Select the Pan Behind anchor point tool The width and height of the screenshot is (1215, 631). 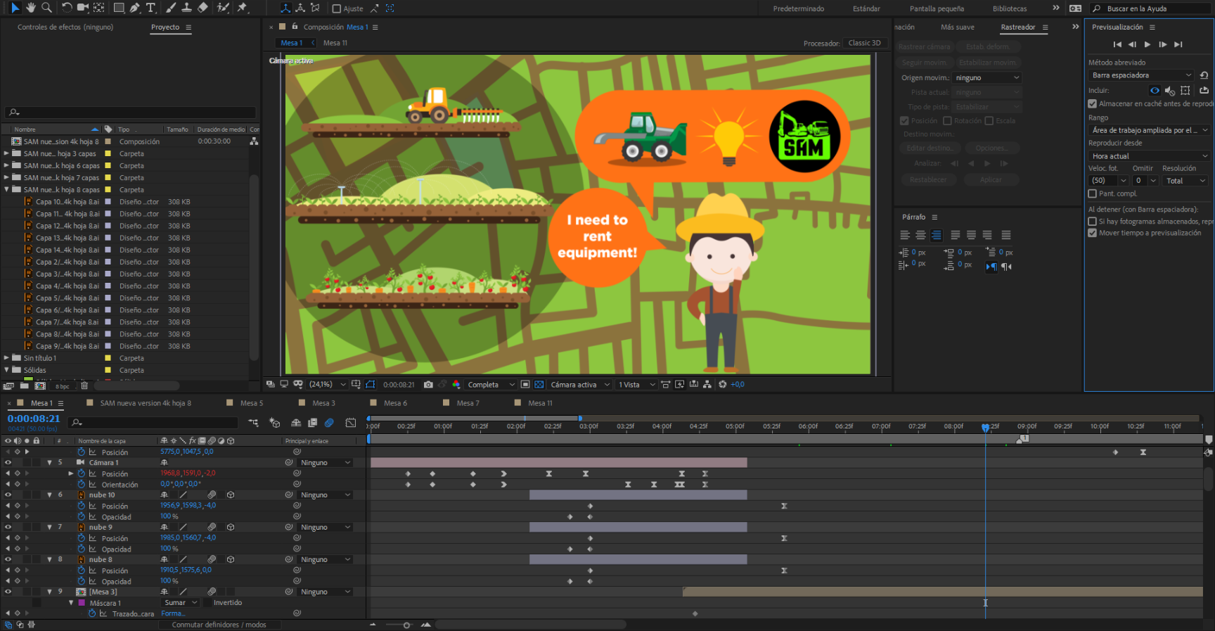[99, 8]
